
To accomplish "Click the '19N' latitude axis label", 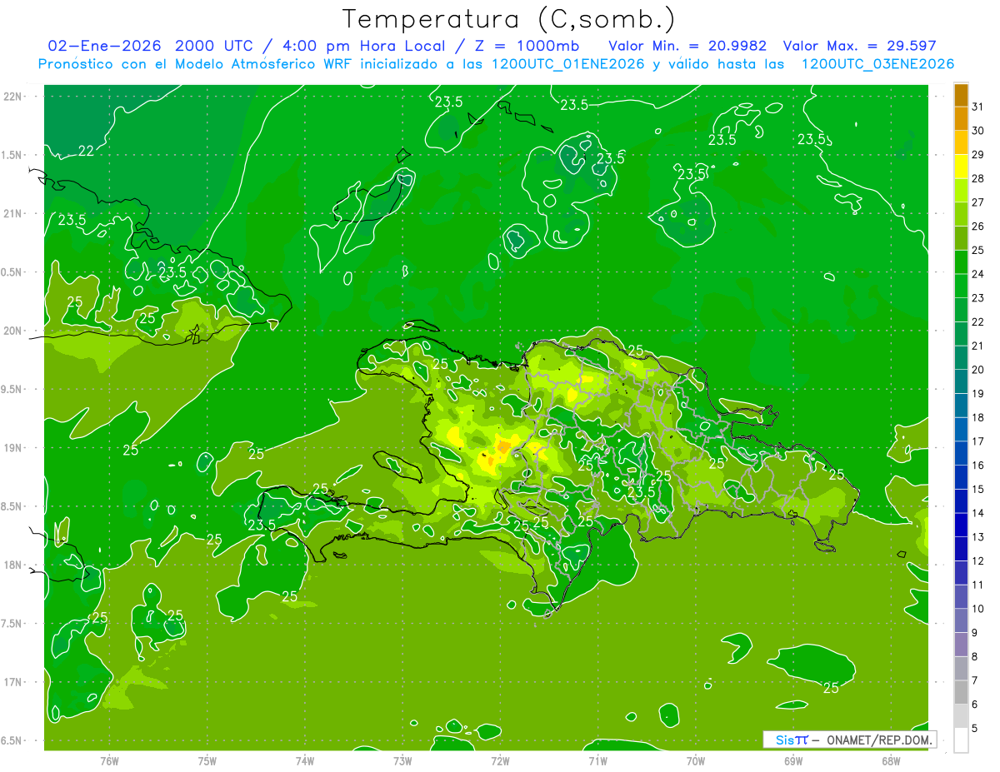I will click(13, 448).
